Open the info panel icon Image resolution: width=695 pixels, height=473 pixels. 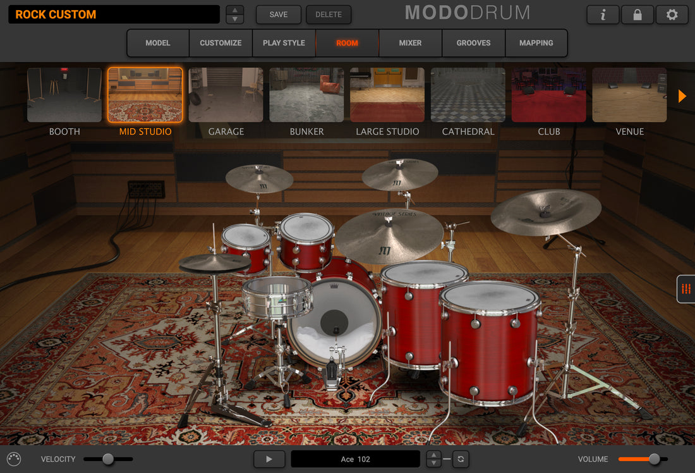(x=603, y=15)
